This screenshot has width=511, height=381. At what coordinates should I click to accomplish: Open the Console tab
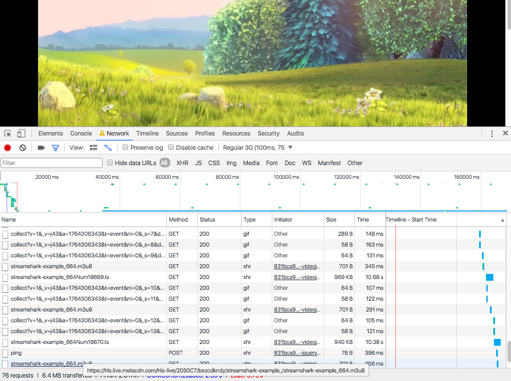[81, 133]
